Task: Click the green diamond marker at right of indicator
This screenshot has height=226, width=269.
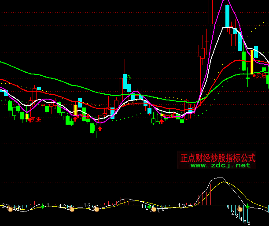Action: tap(247, 206)
